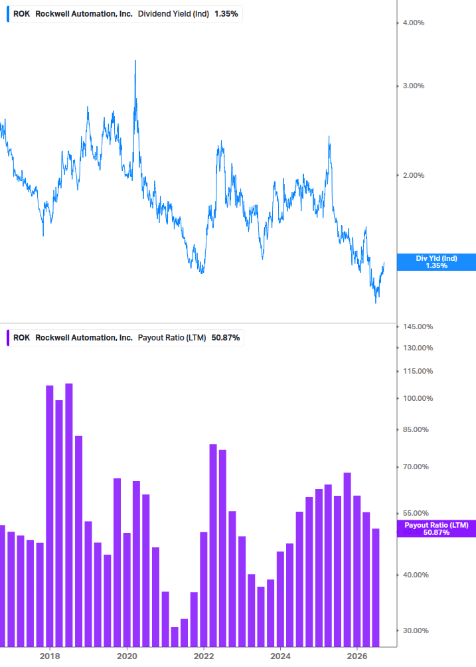The image size is (476, 667).
Task: Click the 130.00% payout axis label
Action: (418, 348)
